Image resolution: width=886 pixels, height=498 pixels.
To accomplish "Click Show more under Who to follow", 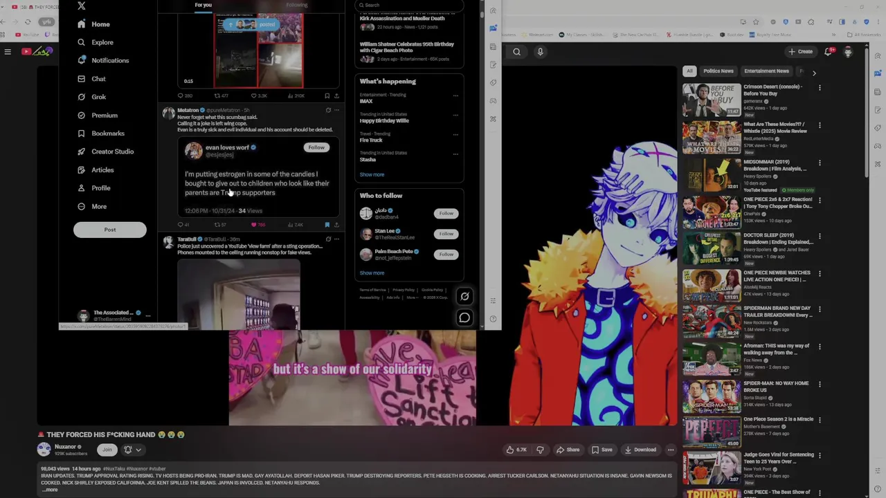I will 372,273.
